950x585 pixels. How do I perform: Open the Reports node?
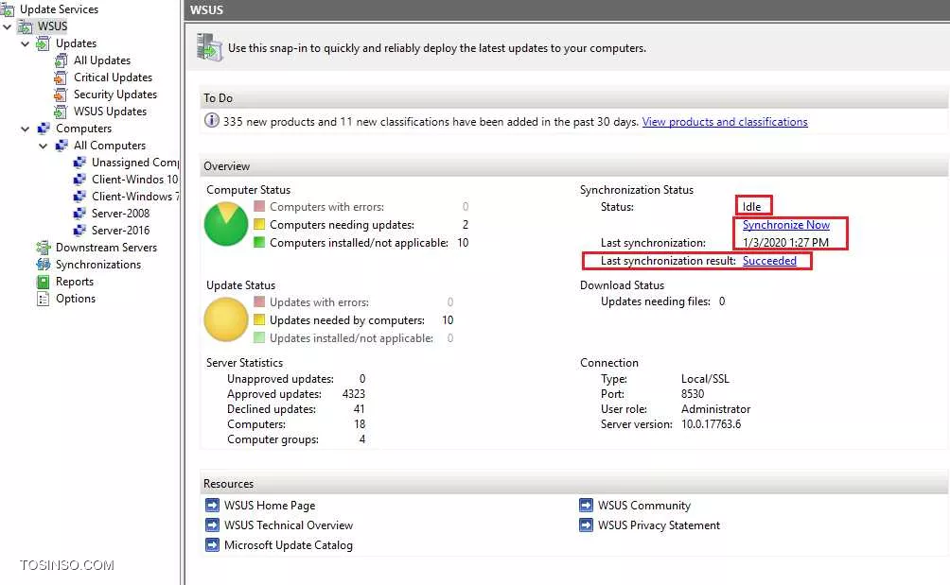pyautogui.click(x=75, y=282)
